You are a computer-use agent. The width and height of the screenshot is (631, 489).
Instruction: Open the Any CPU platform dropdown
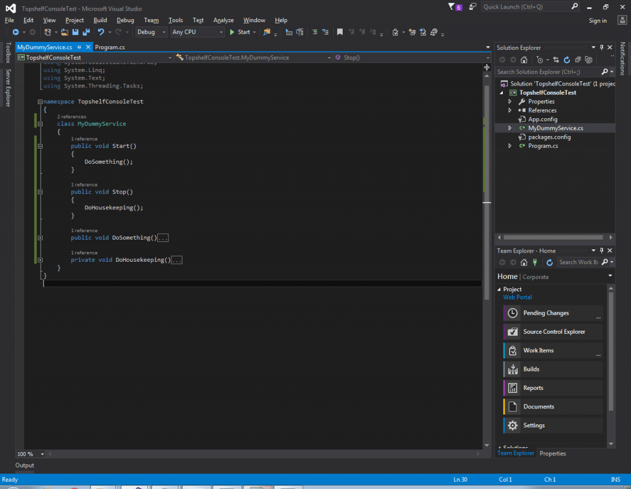(x=197, y=32)
